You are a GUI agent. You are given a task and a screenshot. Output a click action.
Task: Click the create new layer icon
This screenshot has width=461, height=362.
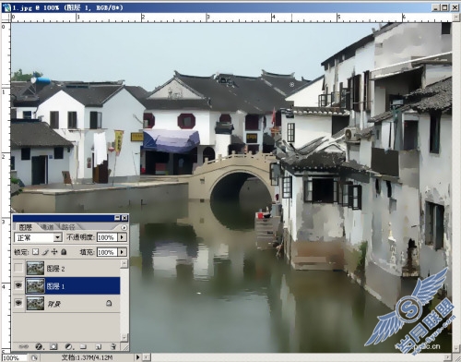[x=99, y=346]
